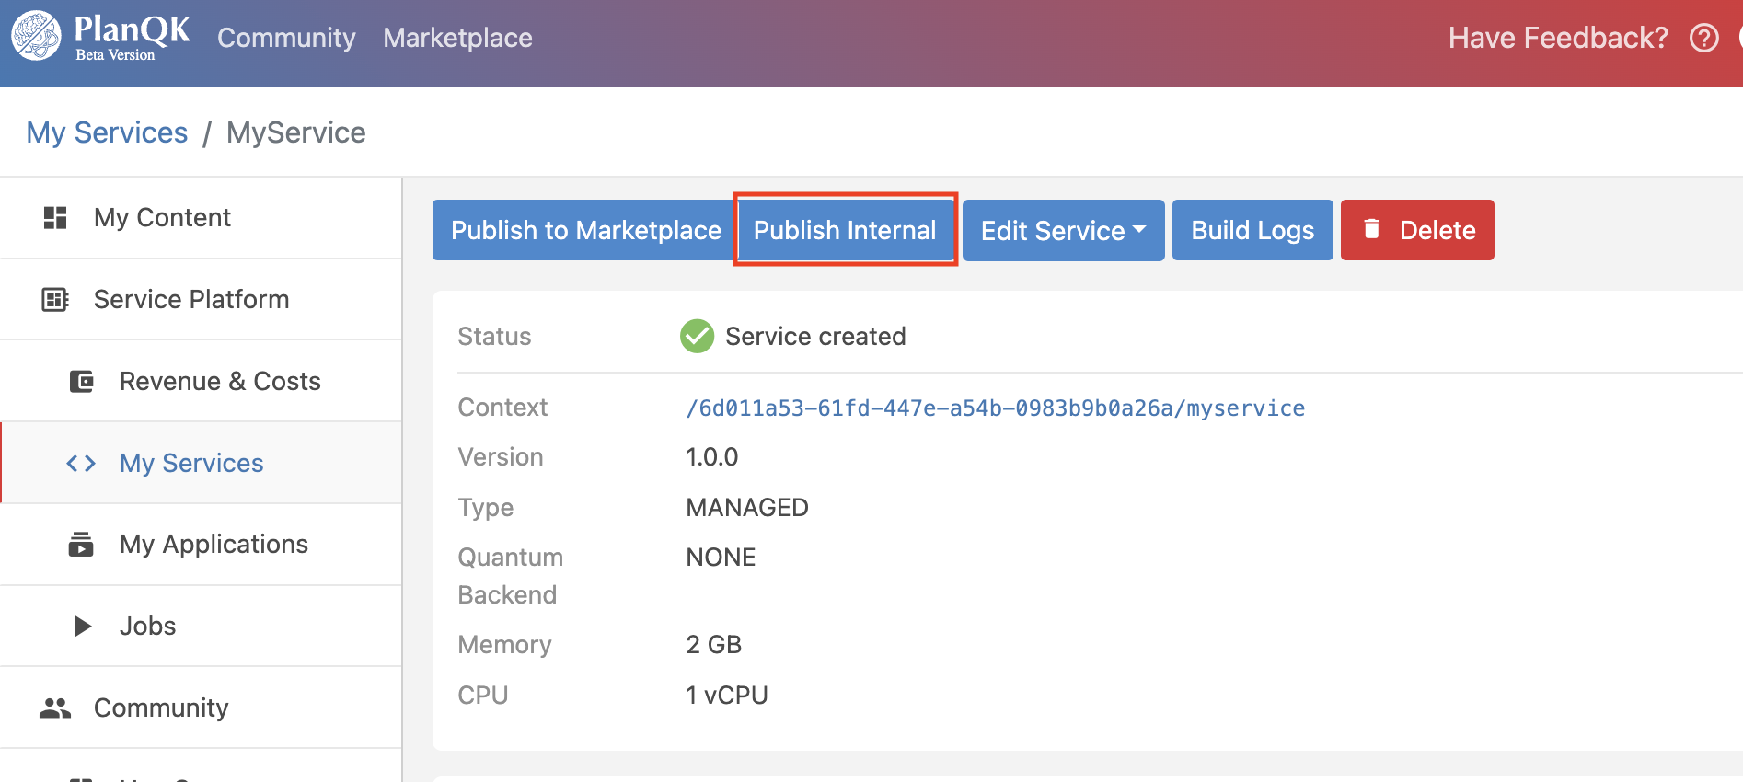1743x782 pixels.
Task: Expand the Edit Service dropdown
Action: [1063, 230]
